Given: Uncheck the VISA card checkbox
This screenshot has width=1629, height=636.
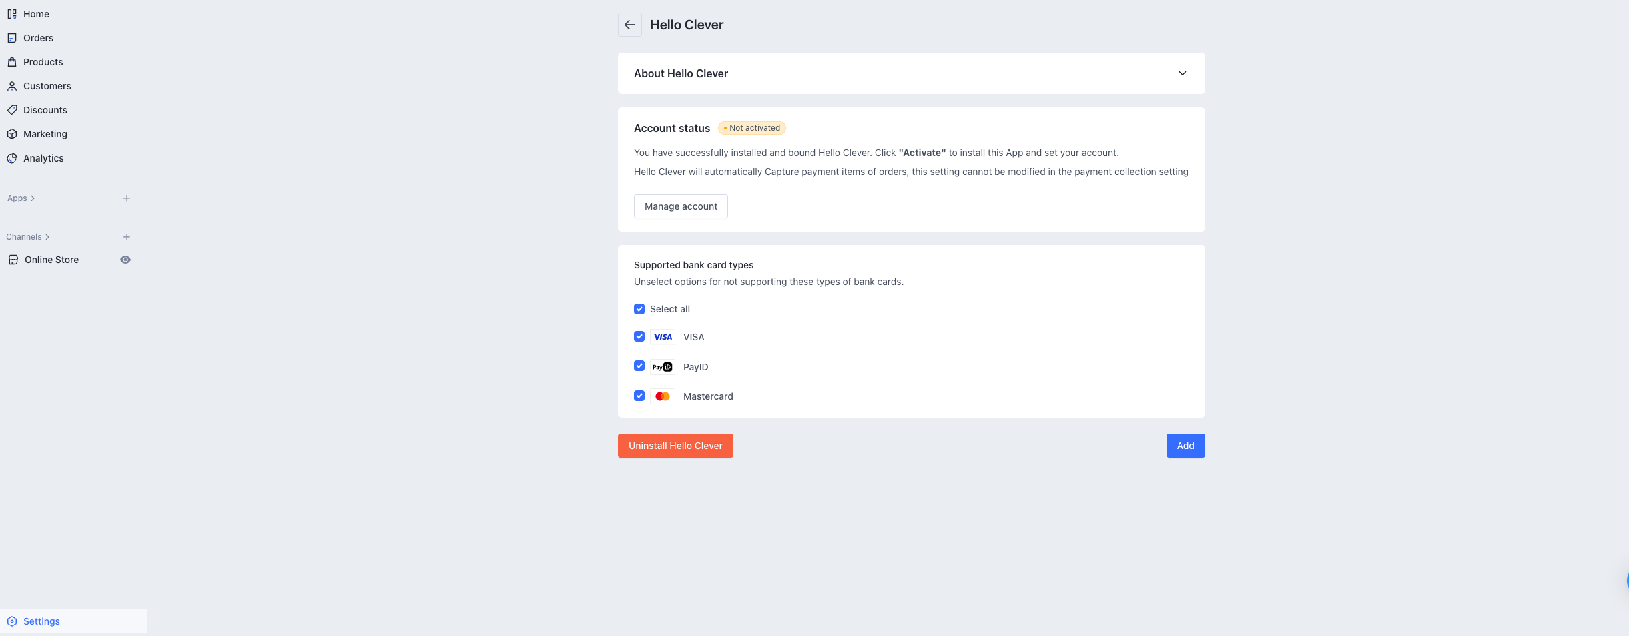Looking at the screenshot, I should coord(639,337).
